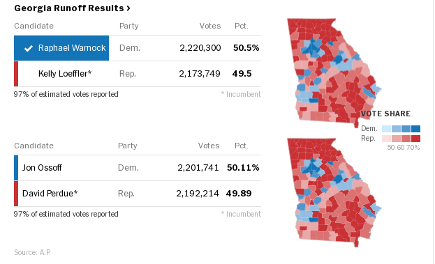Click the blue bar beside Jon Ossoff

point(16,168)
